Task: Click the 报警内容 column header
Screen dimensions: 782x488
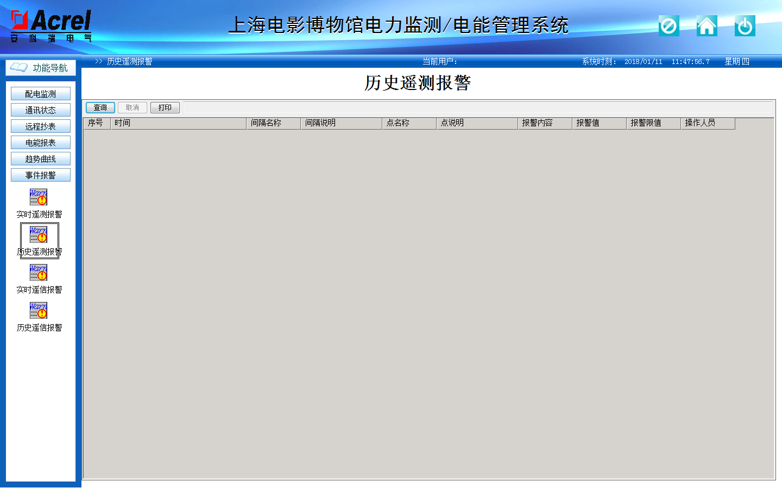Action: [x=545, y=123]
